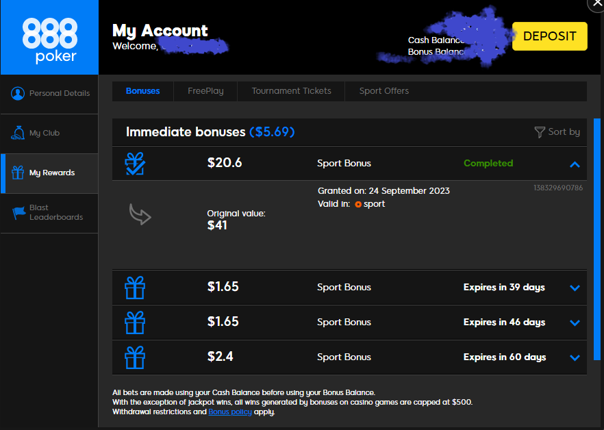This screenshot has height=430, width=604.
Task: Click the 888poker logo
Action: (49, 38)
